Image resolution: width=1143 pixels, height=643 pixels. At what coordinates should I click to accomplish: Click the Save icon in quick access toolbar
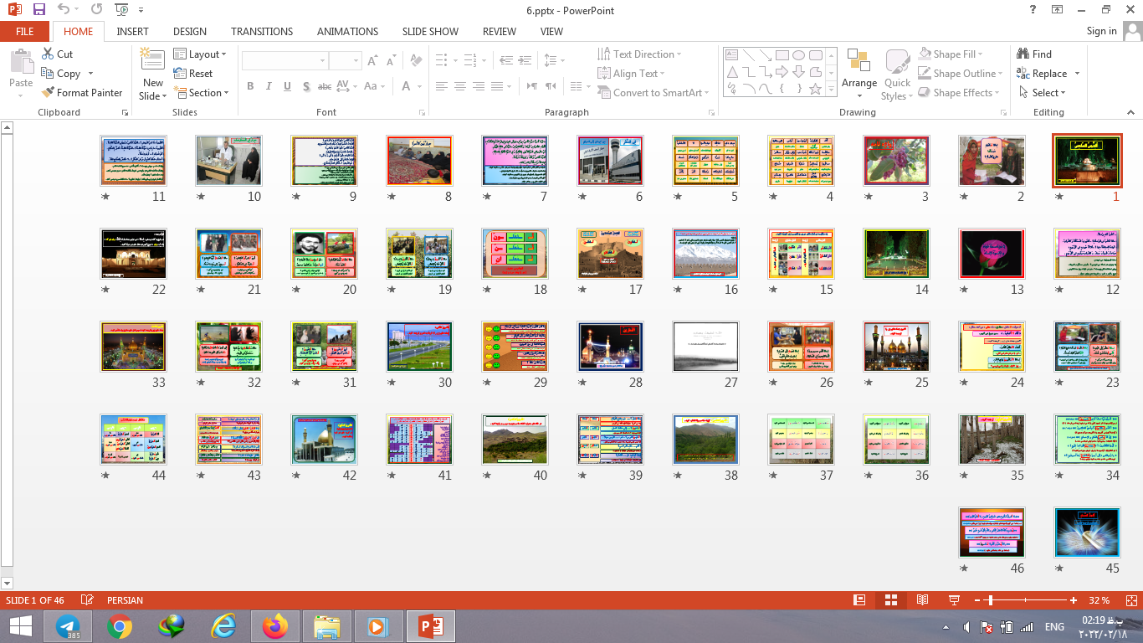pyautogui.click(x=39, y=10)
